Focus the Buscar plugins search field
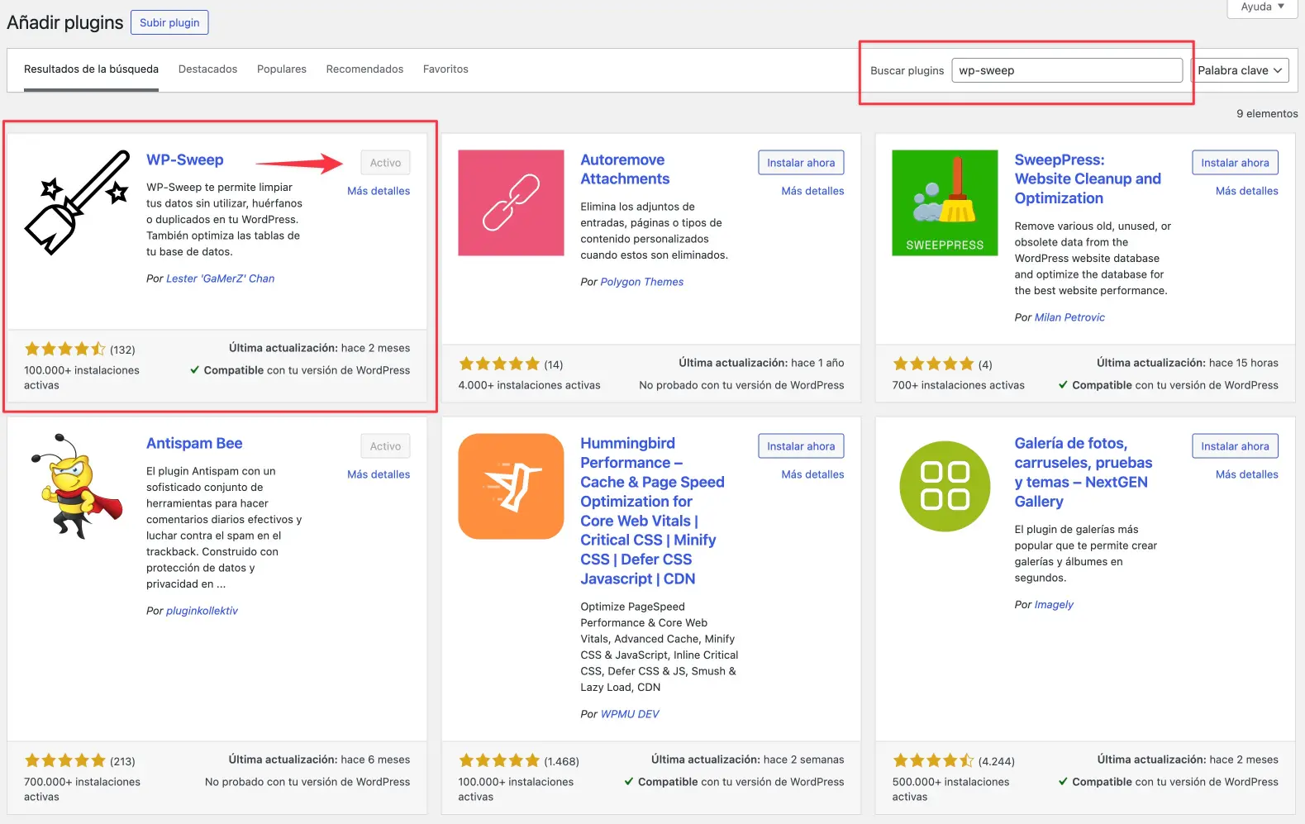1305x824 pixels. 1067,70
